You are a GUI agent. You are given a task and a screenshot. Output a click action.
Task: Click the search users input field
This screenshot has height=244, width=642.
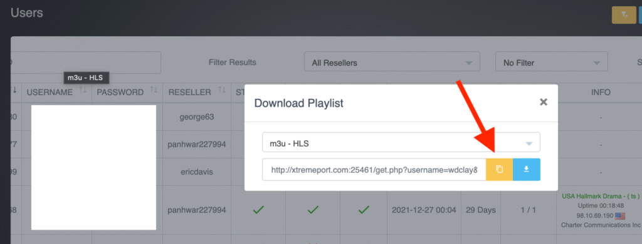click(84, 63)
